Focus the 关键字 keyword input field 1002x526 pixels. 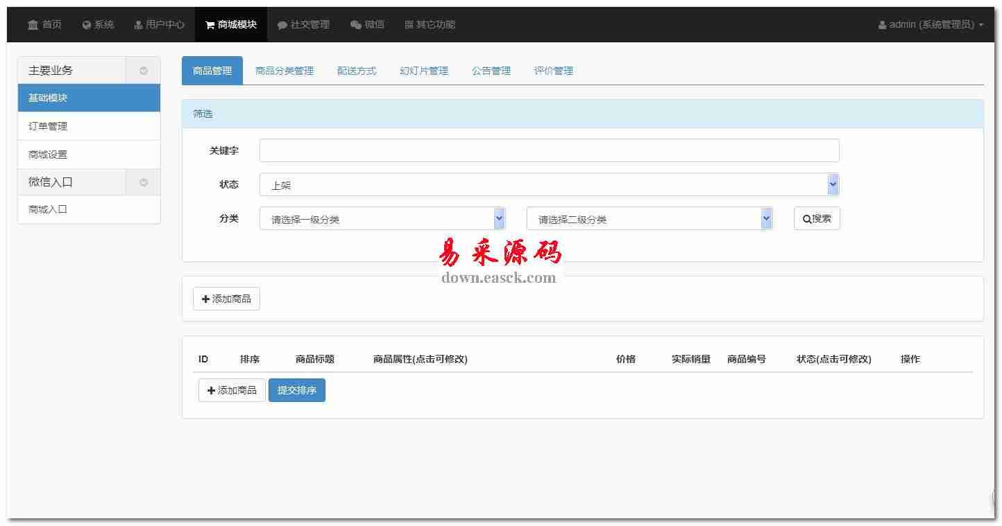click(549, 150)
